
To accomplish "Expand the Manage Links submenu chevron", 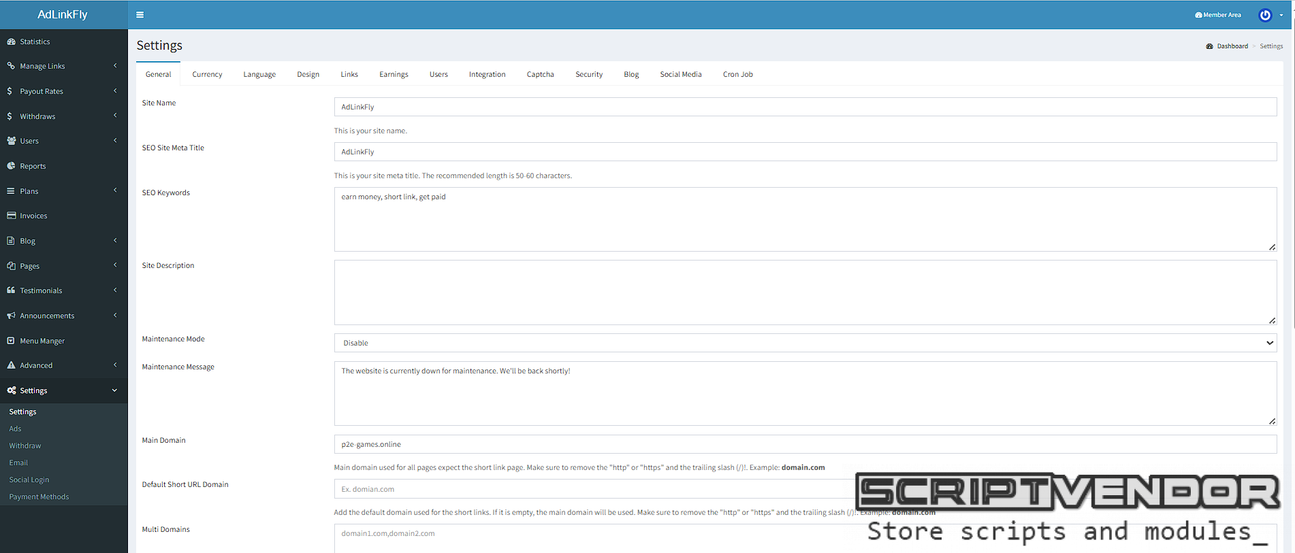I will click(x=115, y=65).
